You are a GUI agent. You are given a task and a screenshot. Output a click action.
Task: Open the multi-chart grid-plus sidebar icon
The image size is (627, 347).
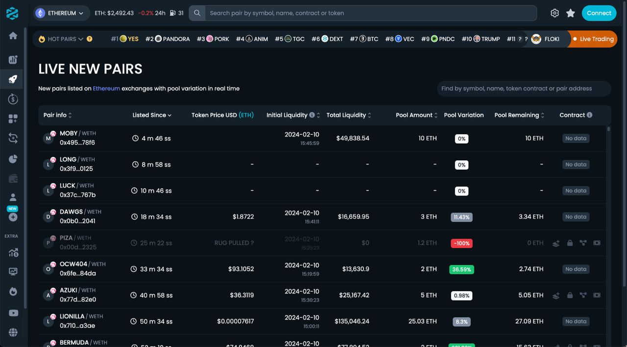pos(13,119)
